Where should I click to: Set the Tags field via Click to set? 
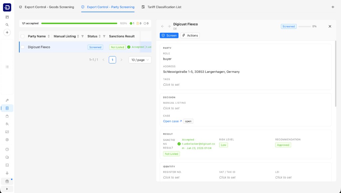pos(171,85)
